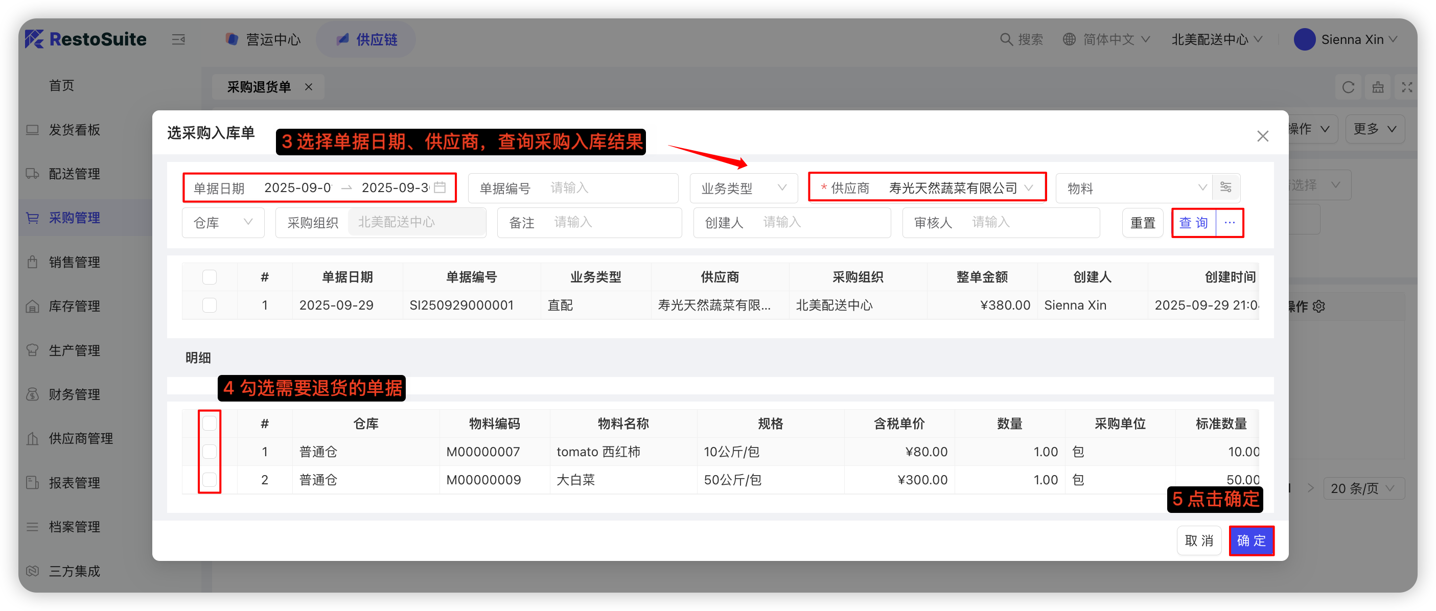Image resolution: width=1436 pixels, height=611 pixels.
Task: Click the sidebar collapse icon beside logo
Action: (x=178, y=39)
